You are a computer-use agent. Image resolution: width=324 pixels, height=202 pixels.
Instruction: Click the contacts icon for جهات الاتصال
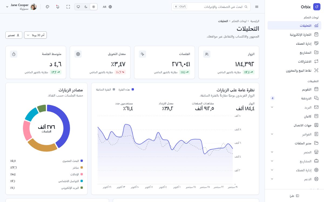click(x=316, y=125)
